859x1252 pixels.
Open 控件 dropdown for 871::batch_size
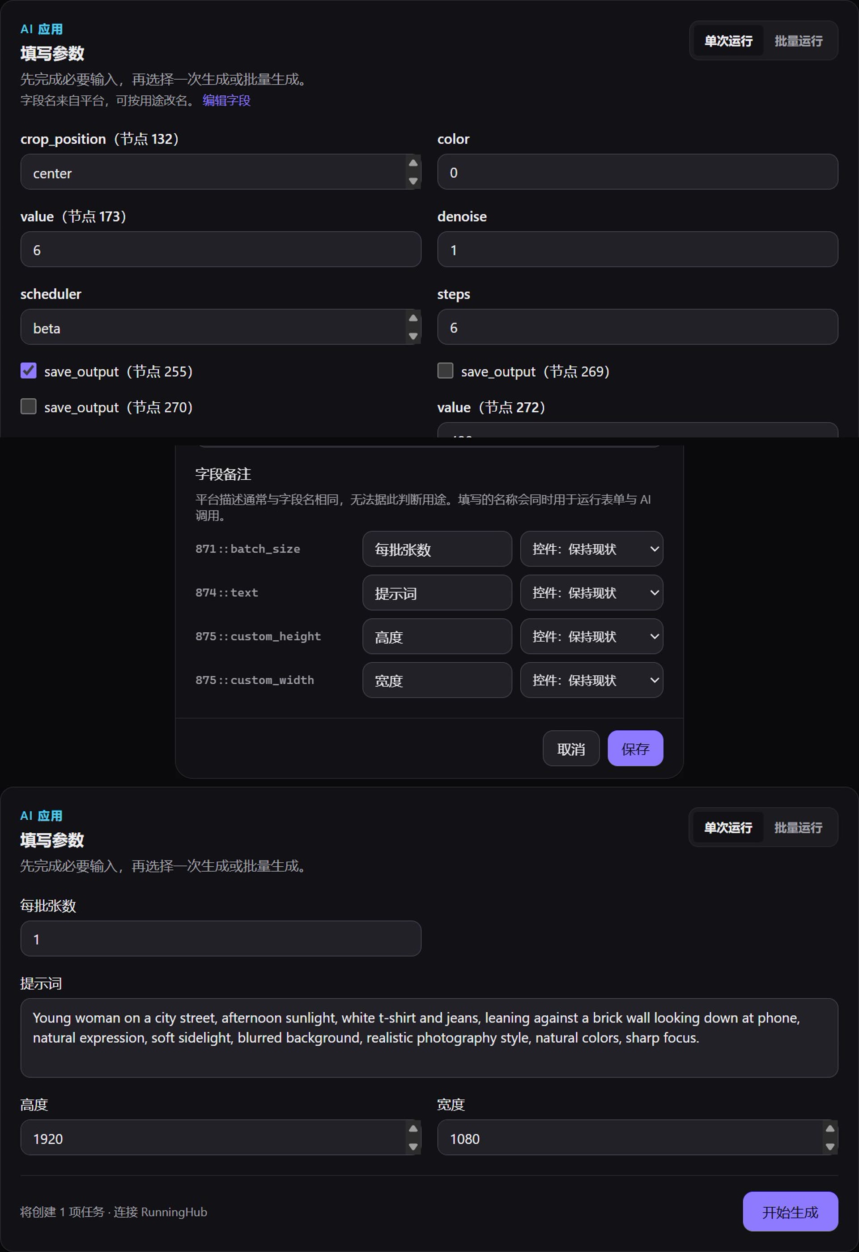click(591, 549)
